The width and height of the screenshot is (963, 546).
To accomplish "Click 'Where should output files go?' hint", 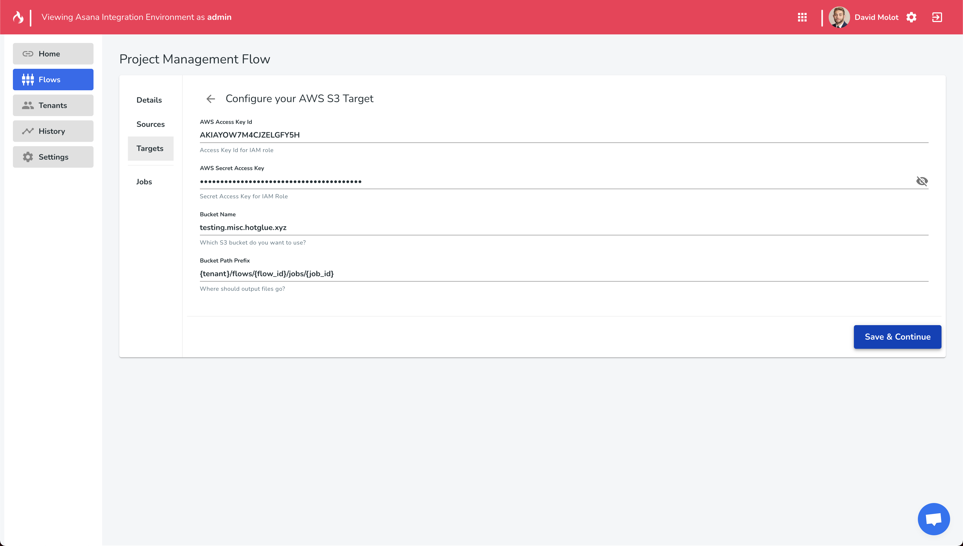I will click(x=242, y=289).
